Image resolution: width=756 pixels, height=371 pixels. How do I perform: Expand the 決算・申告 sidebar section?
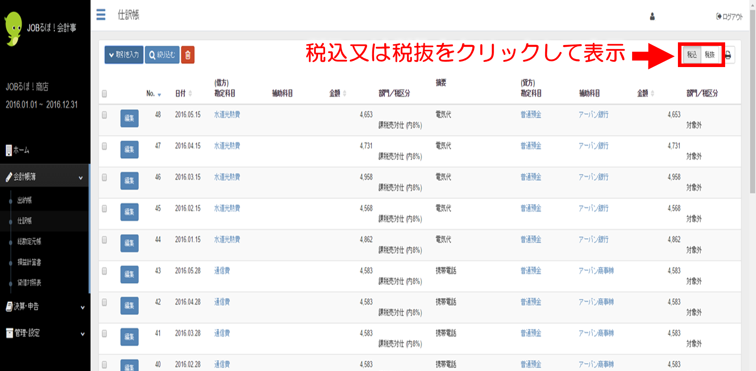pos(45,307)
